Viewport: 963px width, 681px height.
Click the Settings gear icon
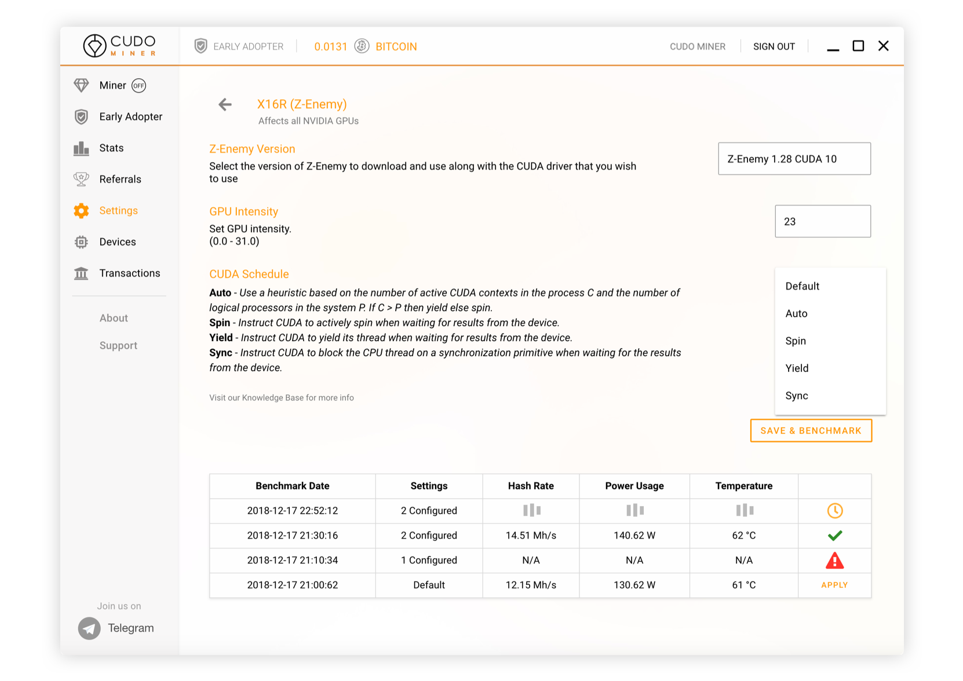(x=81, y=211)
